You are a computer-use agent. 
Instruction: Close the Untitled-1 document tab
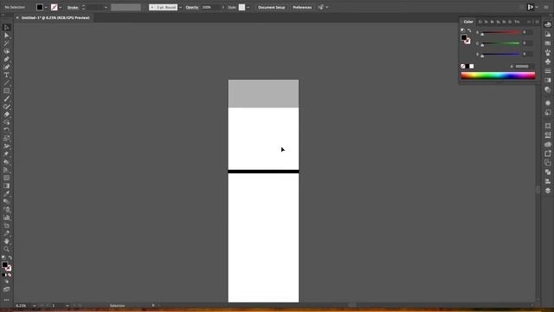[17, 17]
